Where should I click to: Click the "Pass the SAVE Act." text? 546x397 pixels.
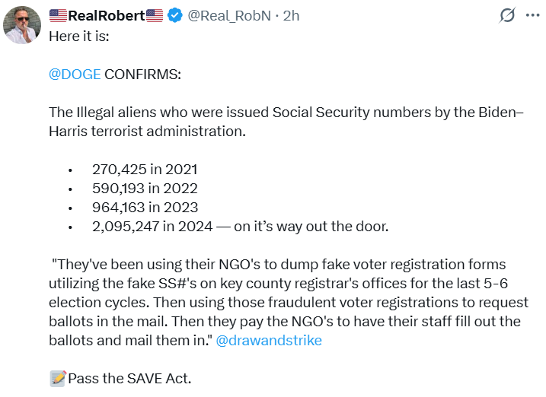129,378
